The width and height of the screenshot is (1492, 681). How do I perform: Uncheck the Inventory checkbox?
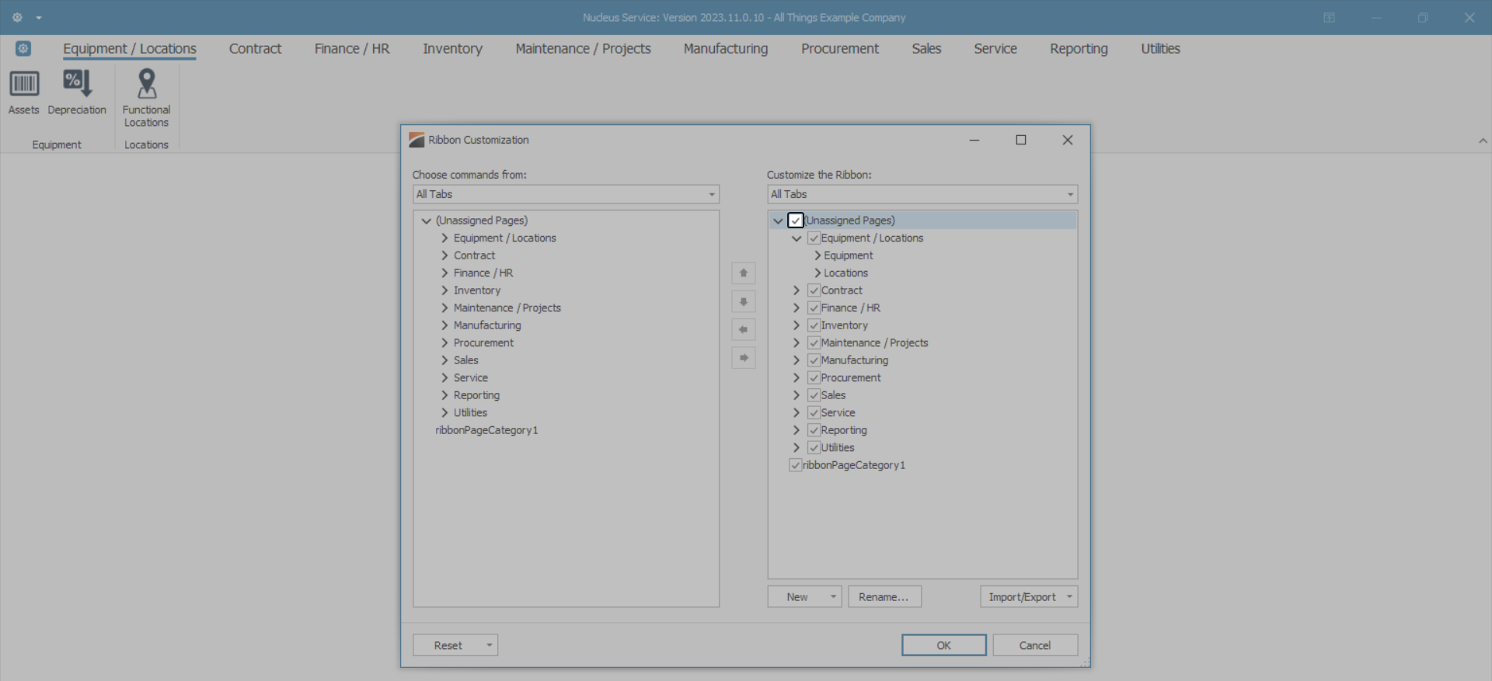(814, 325)
